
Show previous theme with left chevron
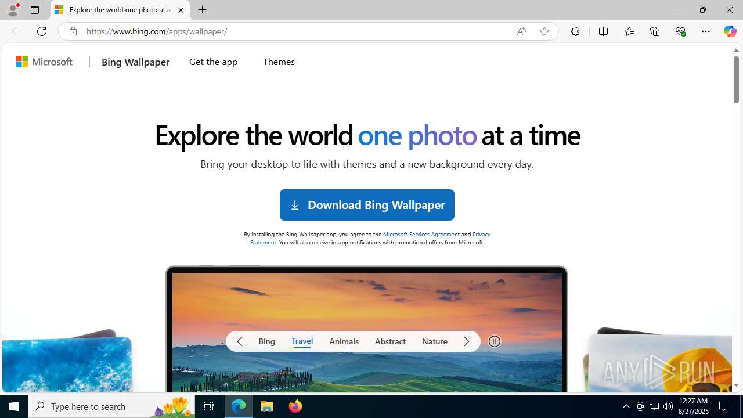(240, 341)
